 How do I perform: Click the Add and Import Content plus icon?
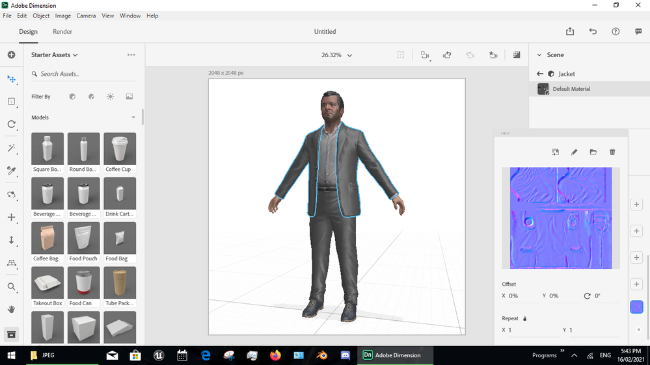click(11, 55)
